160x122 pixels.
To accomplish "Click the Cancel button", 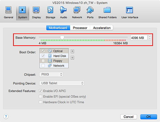I will click(129, 117).
